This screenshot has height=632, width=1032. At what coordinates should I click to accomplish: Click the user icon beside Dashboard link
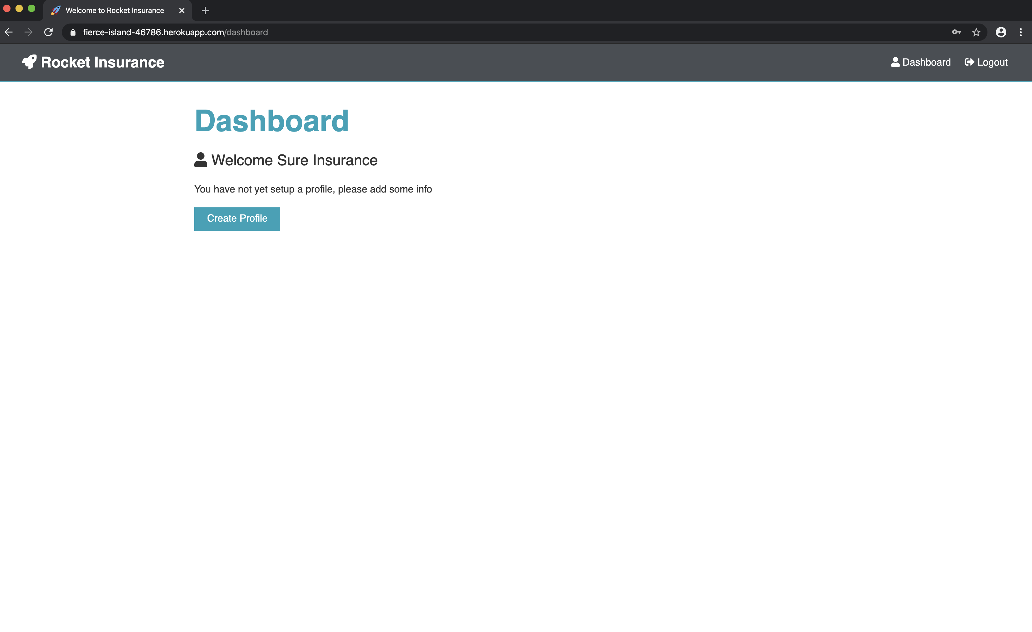point(895,62)
